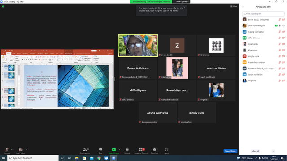This screenshot has width=287, height=161.
Task: Select the virginia r video tile
Action: (216, 90)
